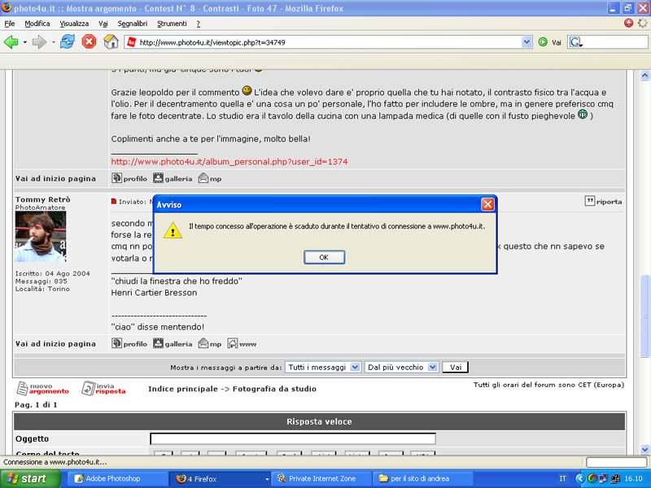
Task: Expand the address bar URL history dropdown
Action: (526, 42)
